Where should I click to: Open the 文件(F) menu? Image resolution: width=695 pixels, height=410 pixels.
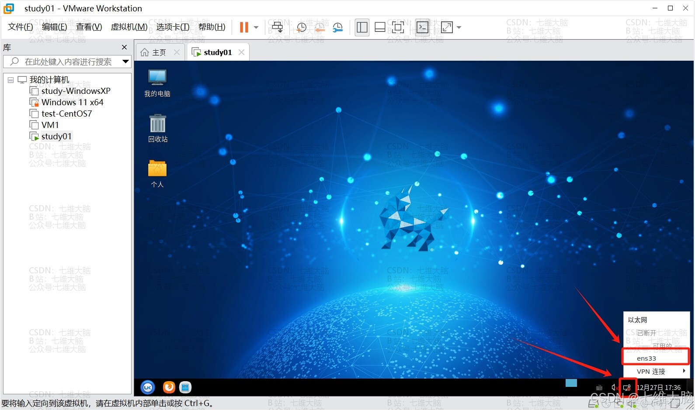(x=21, y=27)
